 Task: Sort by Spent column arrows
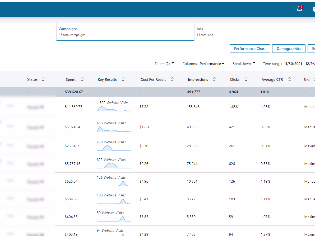(x=82, y=79)
